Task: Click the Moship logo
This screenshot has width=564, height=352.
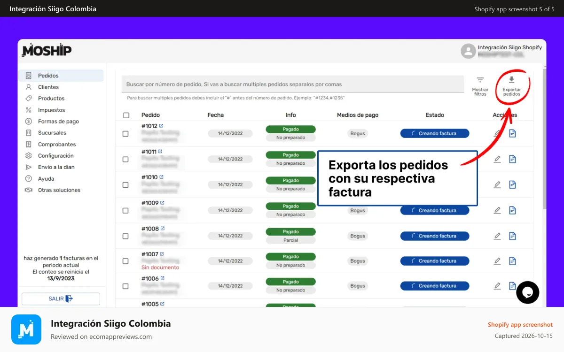Action: (x=47, y=50)
